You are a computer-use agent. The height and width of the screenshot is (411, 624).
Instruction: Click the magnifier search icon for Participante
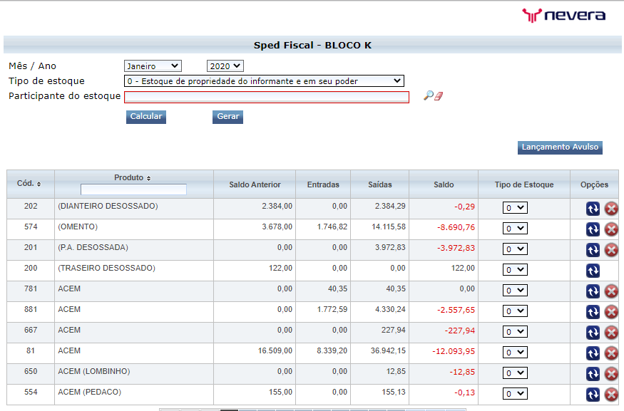[x=428, y=95]
